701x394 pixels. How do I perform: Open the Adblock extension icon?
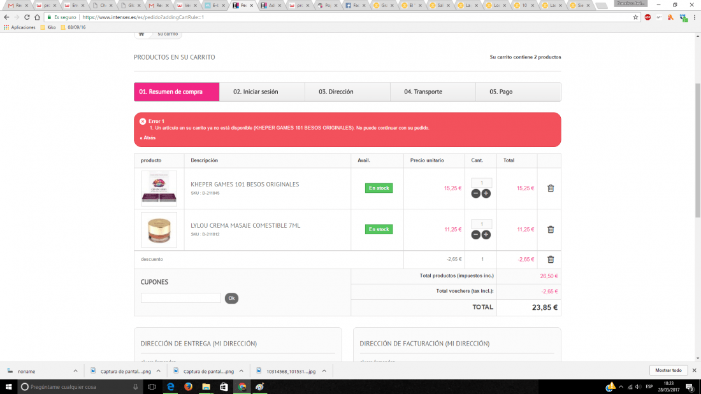coord(647,17)
